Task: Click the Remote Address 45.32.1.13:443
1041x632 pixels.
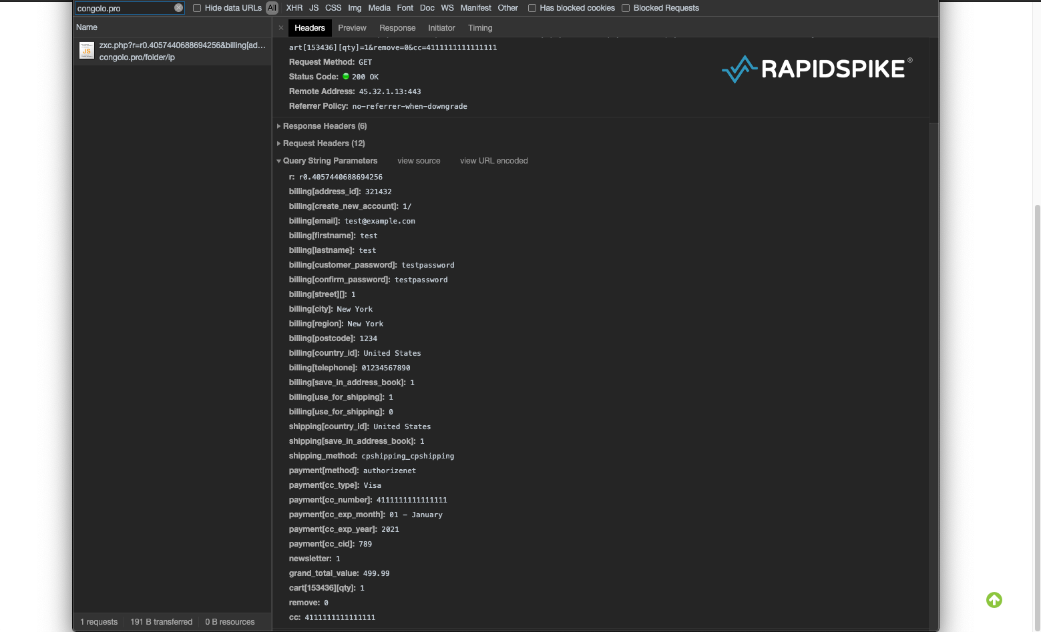Action: (390, 91)
